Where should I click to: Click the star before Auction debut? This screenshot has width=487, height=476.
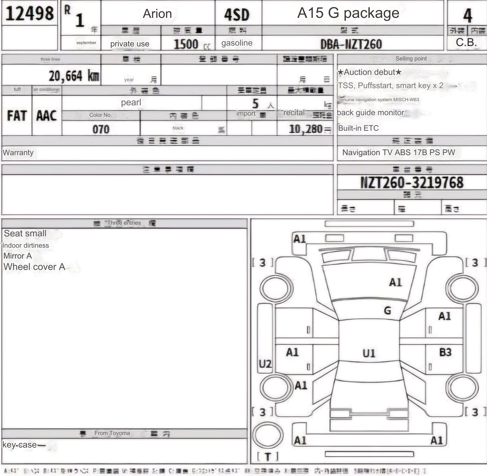(341, 72)
